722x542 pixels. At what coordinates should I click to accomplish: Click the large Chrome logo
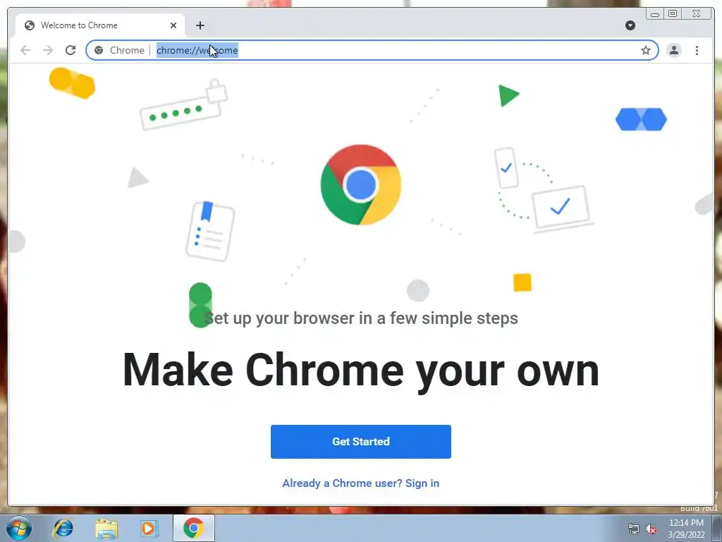[x=360, y=185]
